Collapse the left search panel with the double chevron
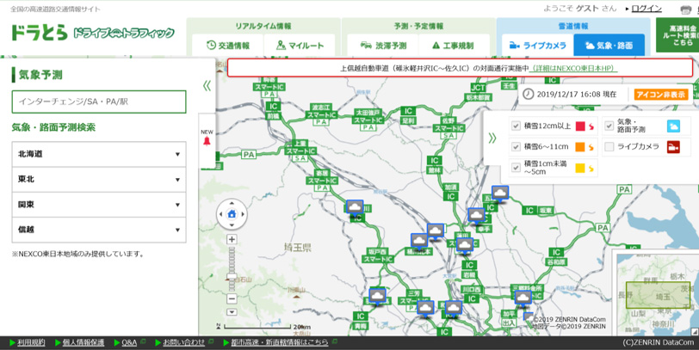699x350 pixels. (x=207, y=85)
